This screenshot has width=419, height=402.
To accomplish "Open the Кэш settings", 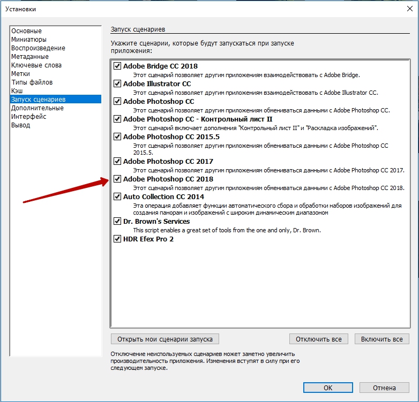I will click(56, 91).
